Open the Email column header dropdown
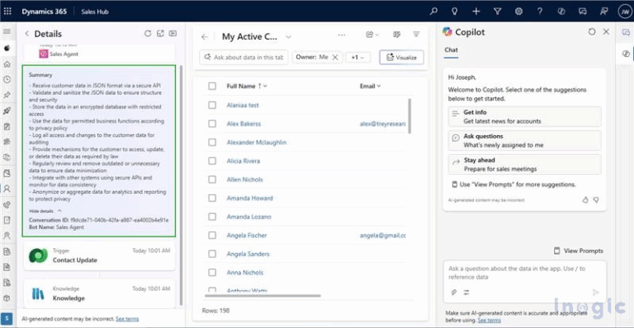 [379, 86]
